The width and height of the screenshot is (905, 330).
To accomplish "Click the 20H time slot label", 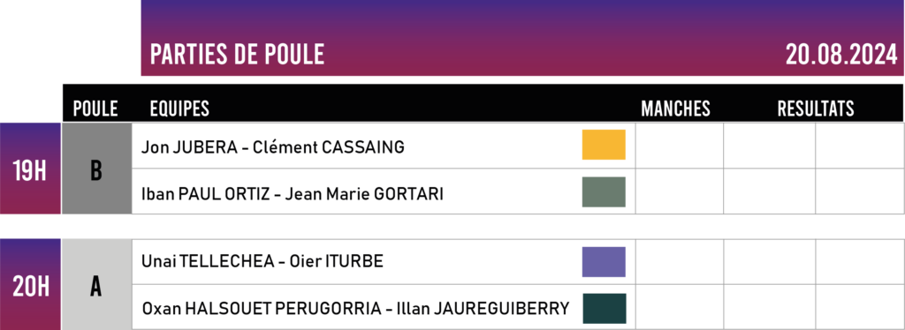I will pos(30,285).
